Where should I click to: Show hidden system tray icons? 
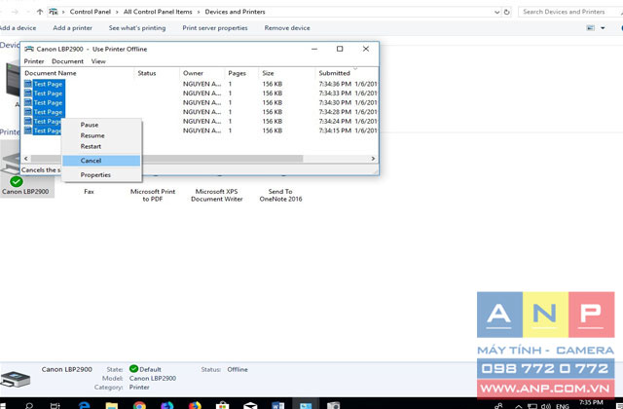click(x=519, y=406)
